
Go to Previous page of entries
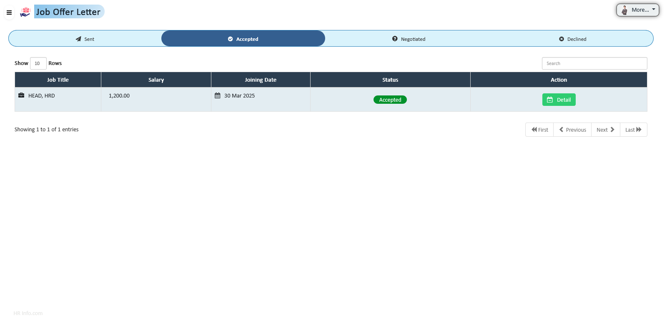(x=572, y=130)
